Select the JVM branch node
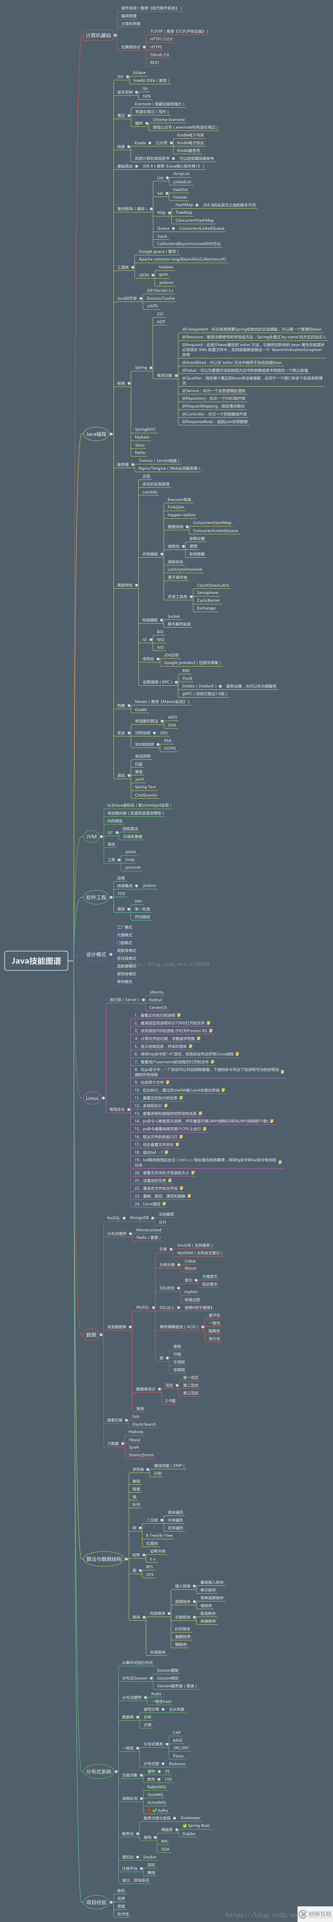This screenshot has width=333, height=1922. point(92,836)
